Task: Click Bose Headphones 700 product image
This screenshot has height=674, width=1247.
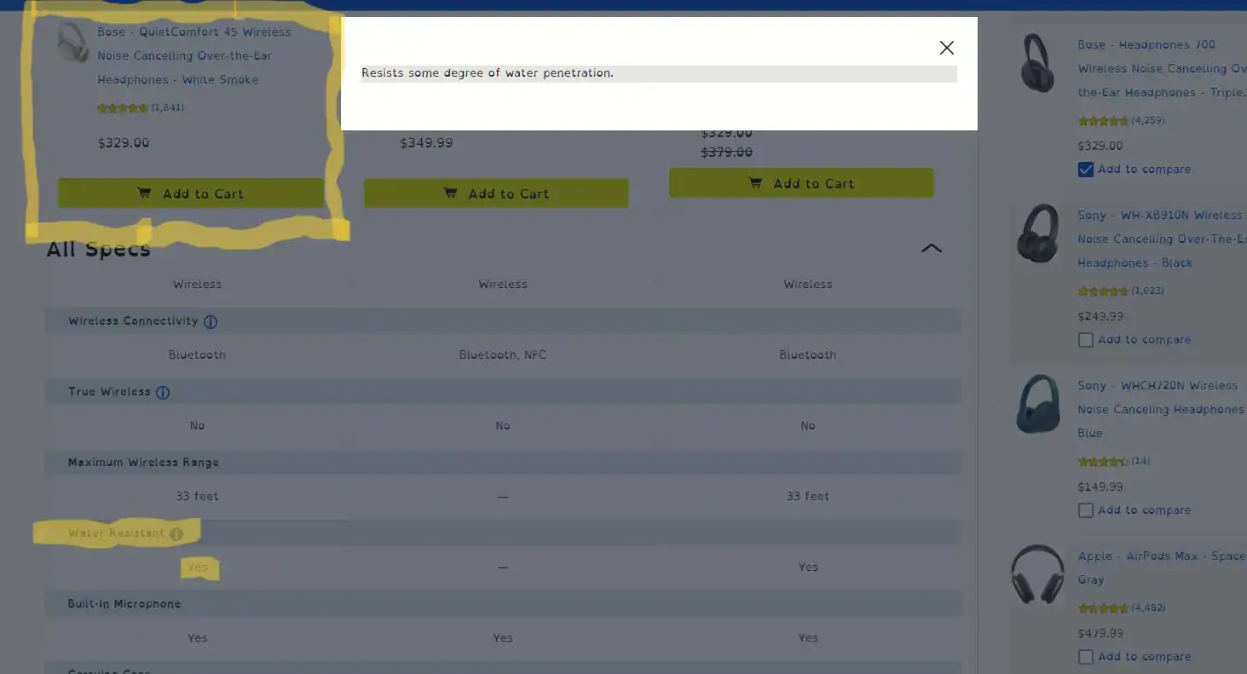Action: pyautogui.click(x=1037, y=63)
